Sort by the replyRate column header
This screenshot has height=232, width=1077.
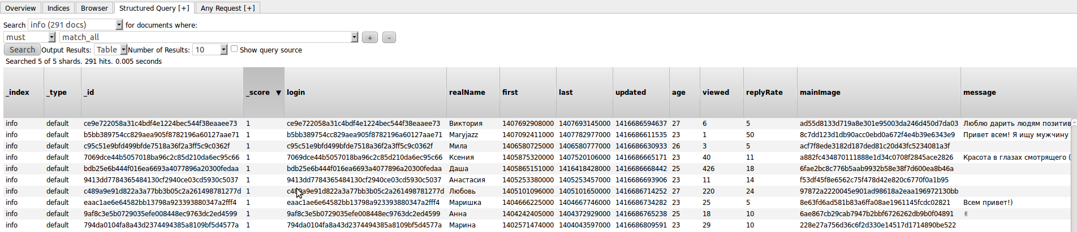click(x=770, y=93)
